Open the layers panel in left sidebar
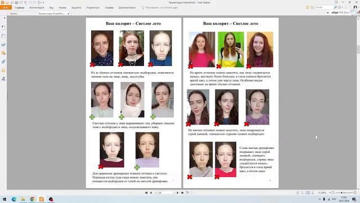This screenshot has width=360, height=203. pyautogui.click(x=3, y=45)
